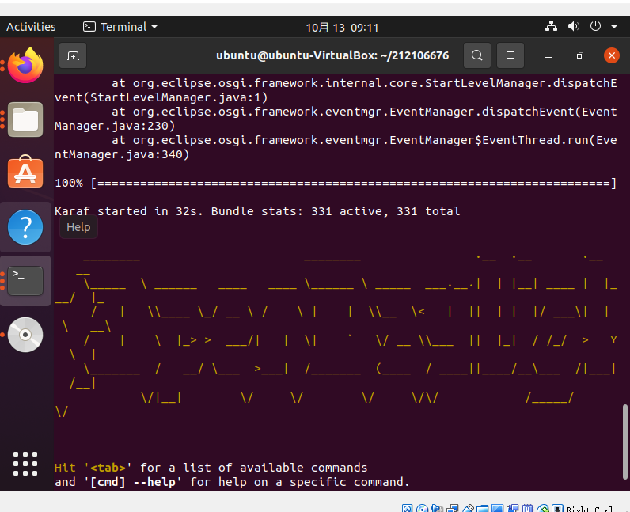The image size is (630, 512).
Task: Click VirtualBox network adapters status icon
Action: point(453,508)
